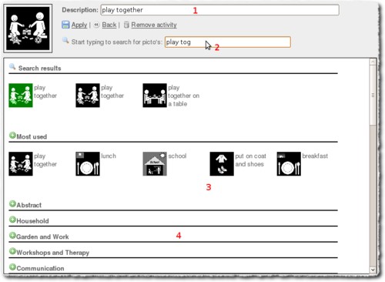Choose the breakfast pictogram
Viewport: 385px width, 282px height.
289,164
